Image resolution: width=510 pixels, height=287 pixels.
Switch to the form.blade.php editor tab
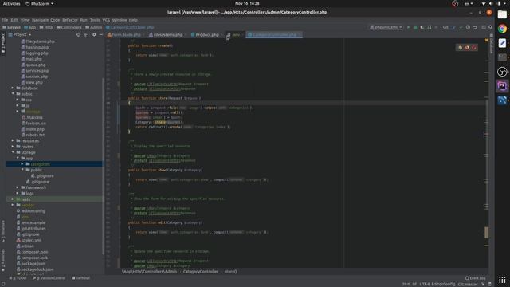point(126,34)
